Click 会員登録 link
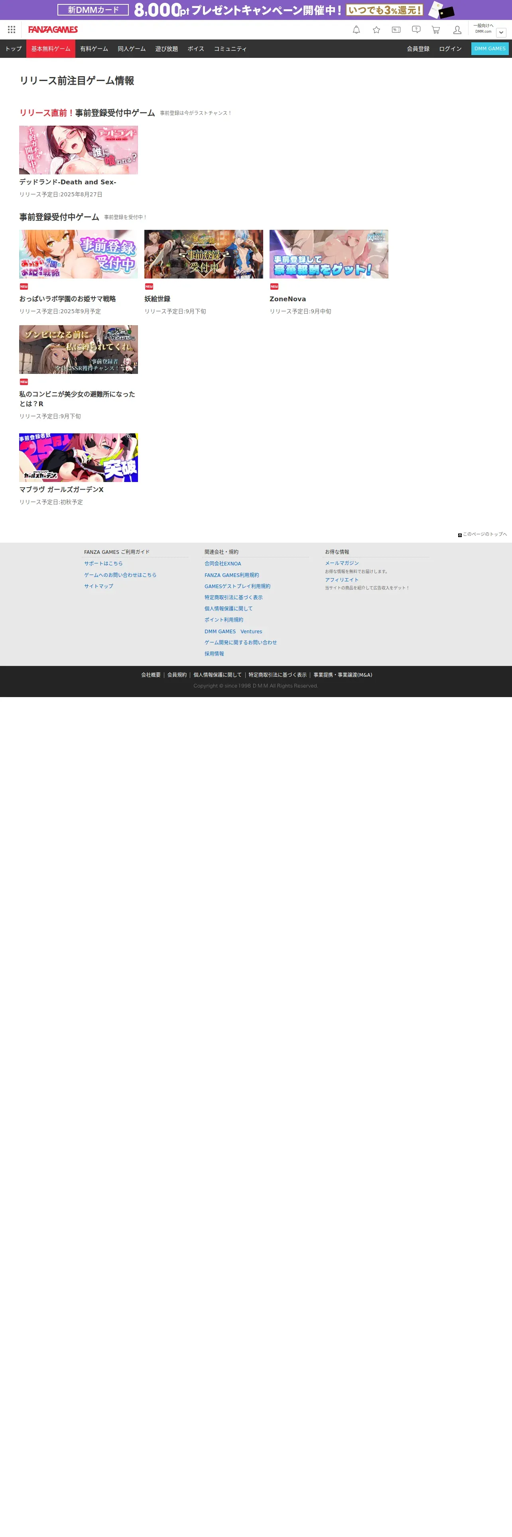The image size is (512, 1537). pyautogui.click(x=418, y=49)
